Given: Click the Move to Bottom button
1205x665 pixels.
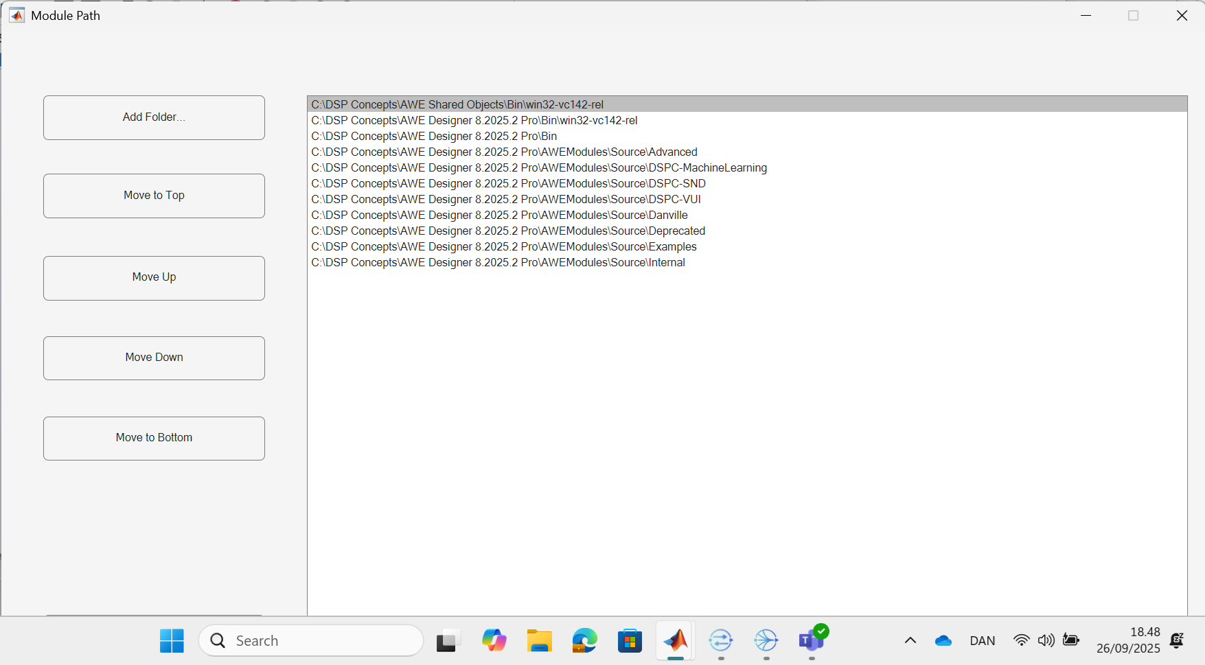Looking at the screenshot, I should point(154,438).
